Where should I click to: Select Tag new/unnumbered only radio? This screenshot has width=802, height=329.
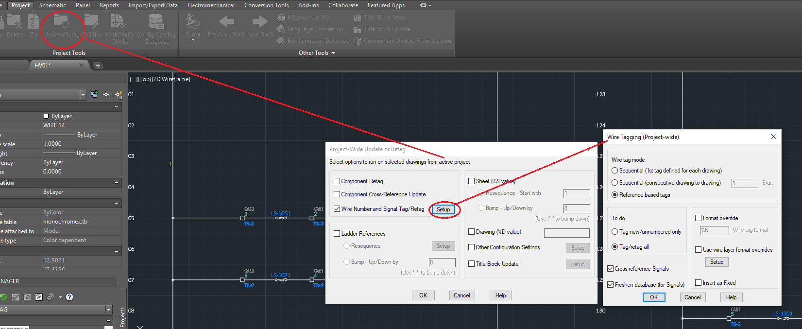615,232
